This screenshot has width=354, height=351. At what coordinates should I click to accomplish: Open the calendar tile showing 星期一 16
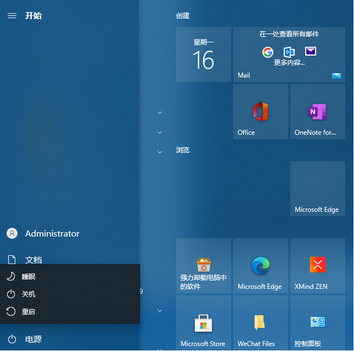tap(204, 54)
